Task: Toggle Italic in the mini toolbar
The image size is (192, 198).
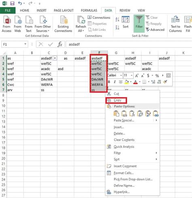Action: tap(115, 82)
